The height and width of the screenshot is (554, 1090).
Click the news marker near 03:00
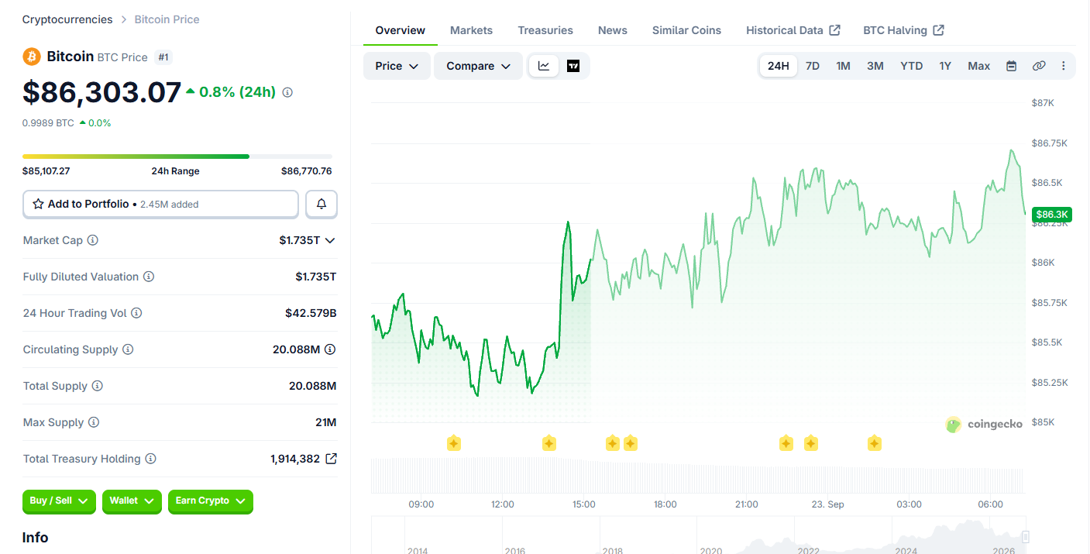coord(874,443)
